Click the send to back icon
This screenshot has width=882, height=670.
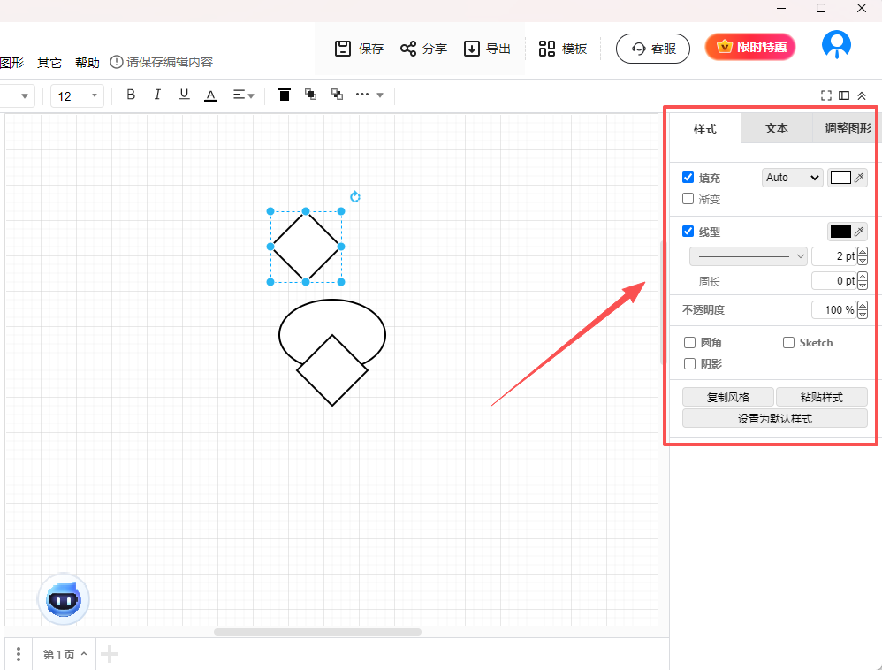click(x=337, y=95)
